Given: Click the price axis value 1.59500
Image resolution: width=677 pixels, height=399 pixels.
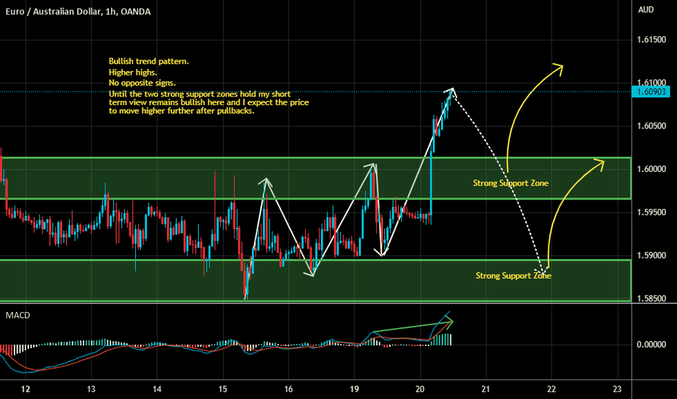Looking at the screenshot, I should (x=652, y=213).
